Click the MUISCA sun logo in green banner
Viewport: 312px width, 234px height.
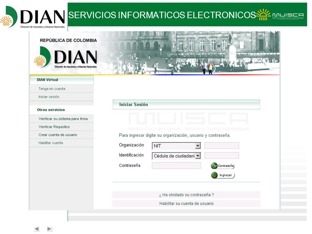click(x=263, y=15)
